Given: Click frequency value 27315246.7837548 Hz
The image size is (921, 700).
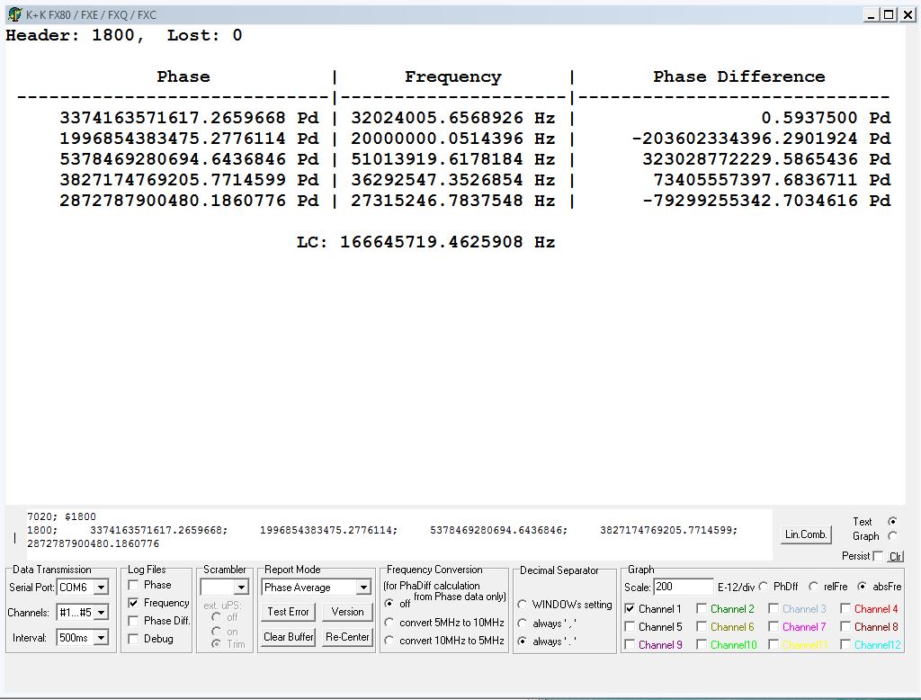Looking at the screenshot, I should point(453,201).
